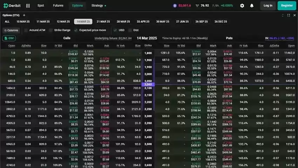The image size is (298, 168).
Task: Click the fullscreen panel icon
Action: click(289, 15)
